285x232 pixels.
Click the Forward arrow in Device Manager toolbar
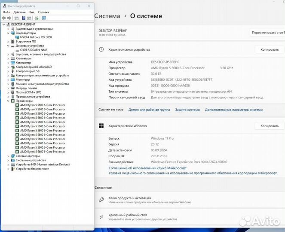point(9,18)
